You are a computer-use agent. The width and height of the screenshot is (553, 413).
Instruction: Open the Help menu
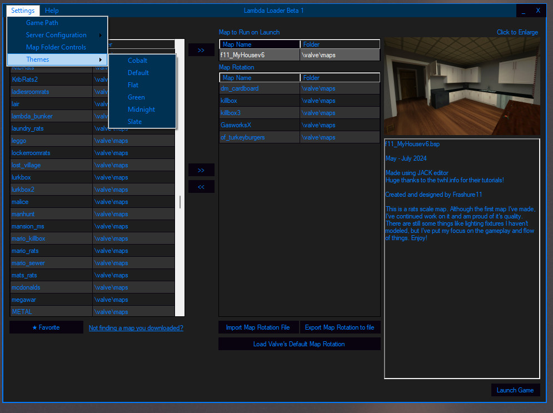(52, 10)
